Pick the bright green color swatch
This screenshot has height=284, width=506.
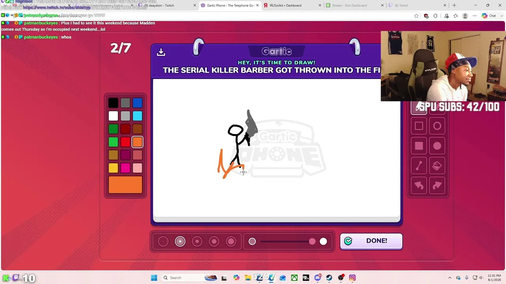(113, 142)
